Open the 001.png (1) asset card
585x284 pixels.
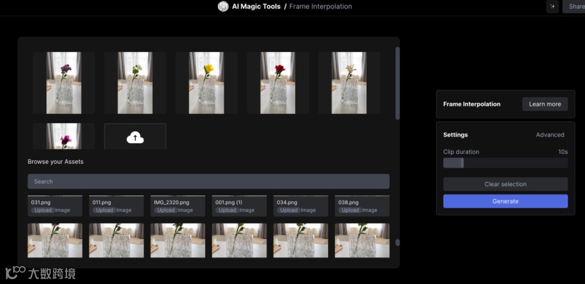[239, 206]
